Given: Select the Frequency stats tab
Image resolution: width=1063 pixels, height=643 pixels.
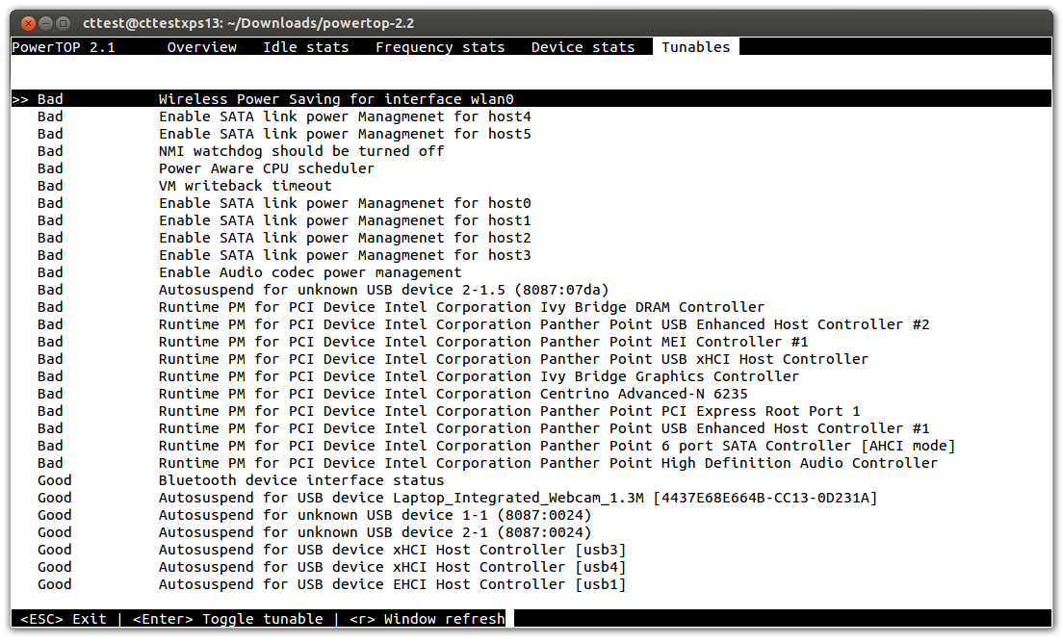Looking at the screenshot, I should (440, 47).
